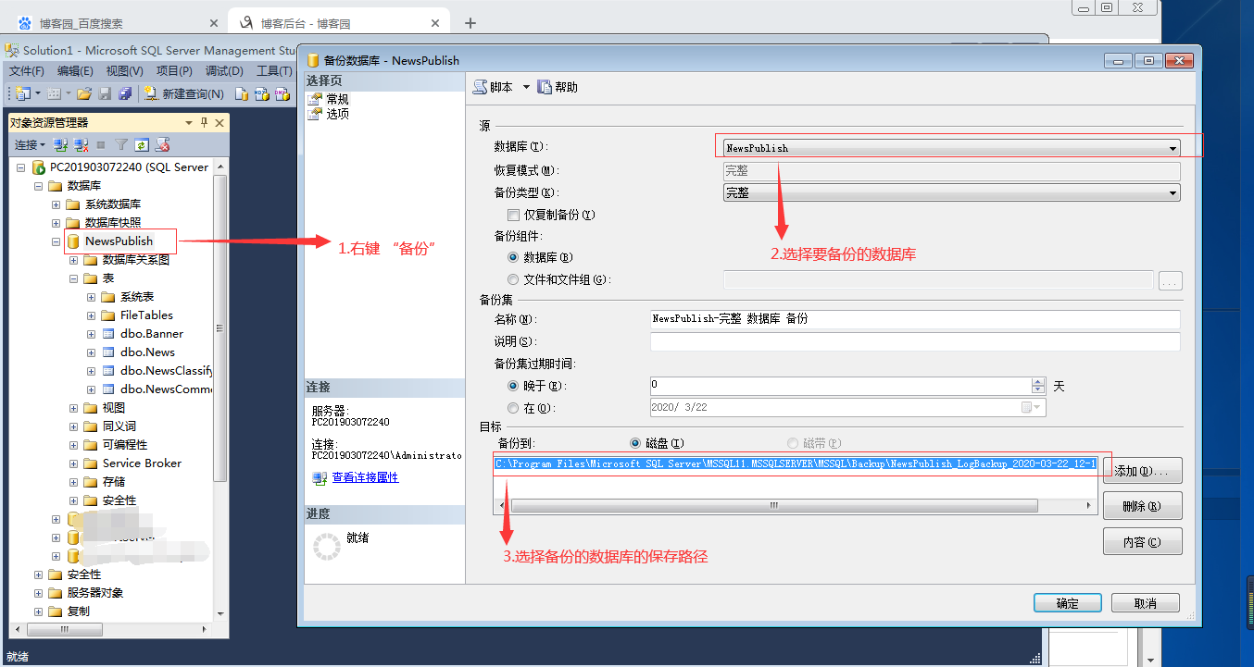Click the 晚于 days spinner arrows
The height and width of the screenshot is (667, 1254).
point(1038,386)
